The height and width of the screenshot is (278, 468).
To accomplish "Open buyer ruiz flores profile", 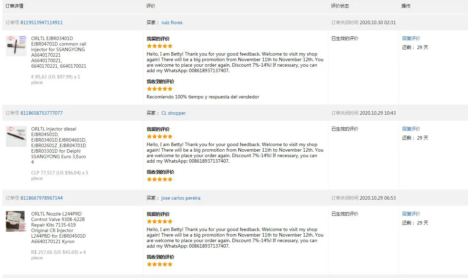I will 172,22.
